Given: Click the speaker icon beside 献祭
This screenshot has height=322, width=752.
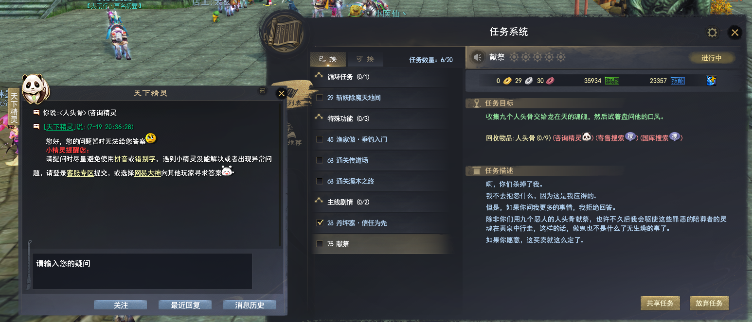Looking at the screenshot, I should 478,58.
